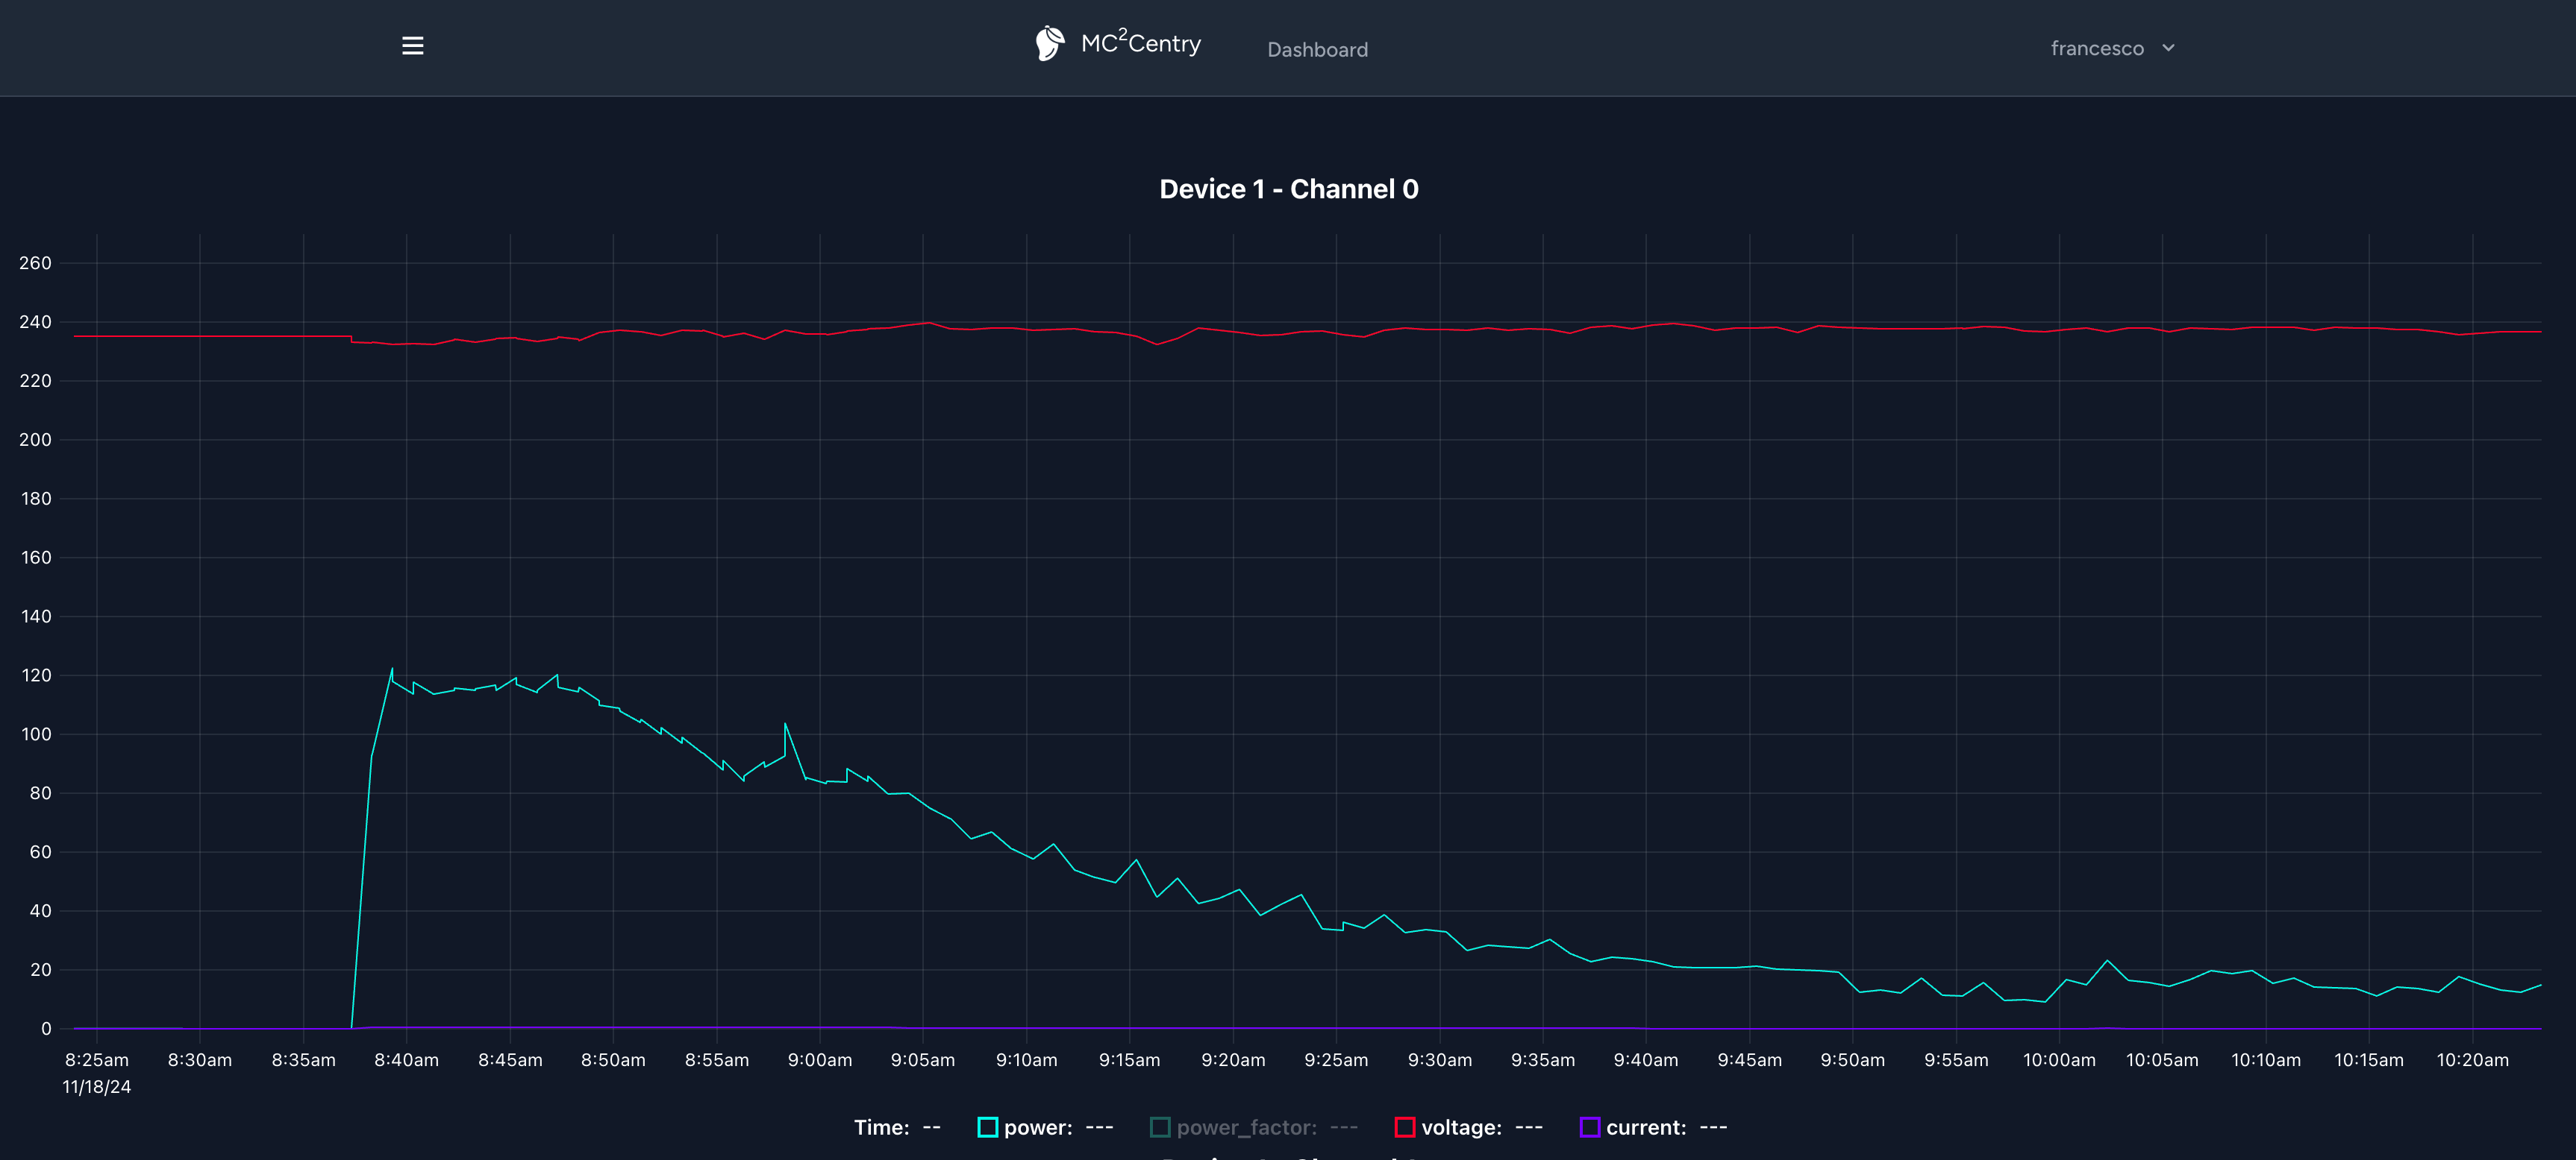Open the Dashboard page link
Screen dimensions: 2576x1160
[1317, 50]
